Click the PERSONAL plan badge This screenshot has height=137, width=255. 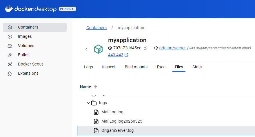pyautogui.click(x=68, y=9)
